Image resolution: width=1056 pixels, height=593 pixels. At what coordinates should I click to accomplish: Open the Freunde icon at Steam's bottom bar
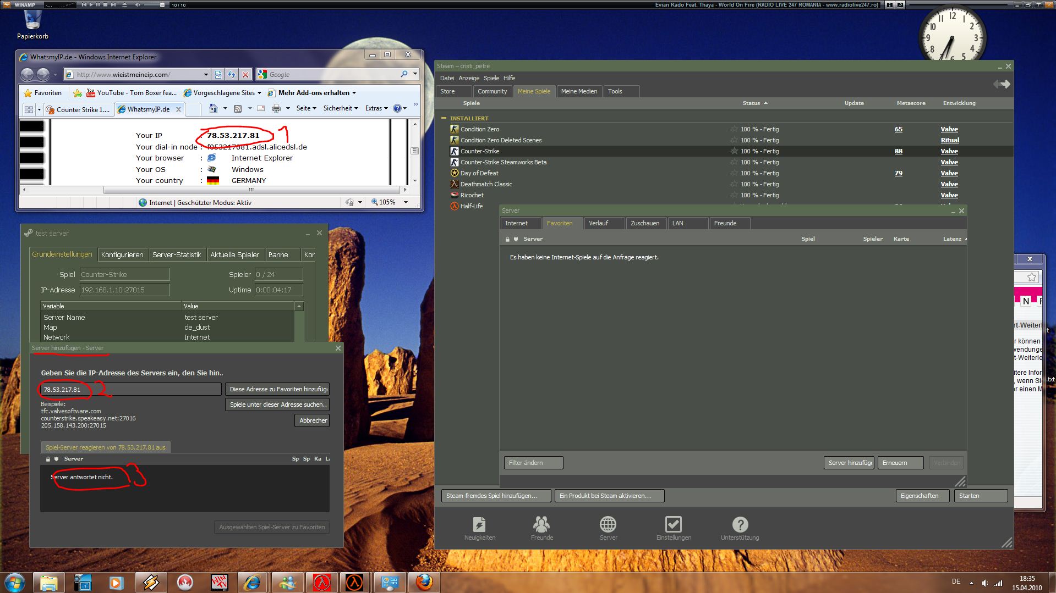click(x=542, y=528)
